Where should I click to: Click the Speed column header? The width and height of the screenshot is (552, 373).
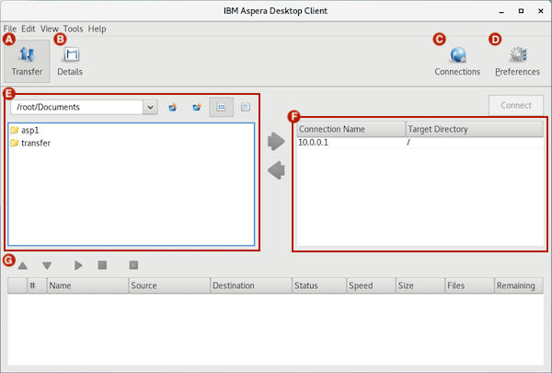[371, 286]
